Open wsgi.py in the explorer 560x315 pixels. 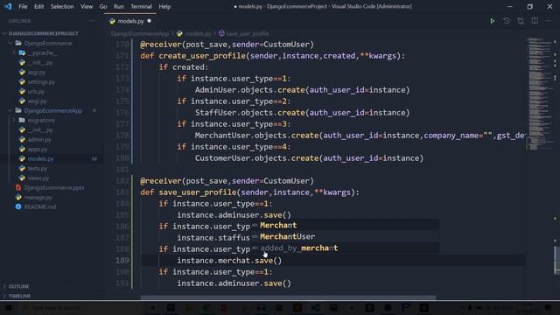[37, 101]
